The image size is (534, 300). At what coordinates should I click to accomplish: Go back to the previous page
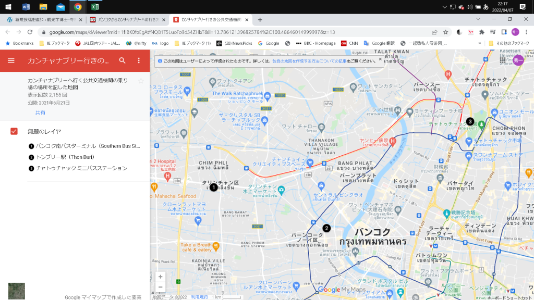coord(7,32)
